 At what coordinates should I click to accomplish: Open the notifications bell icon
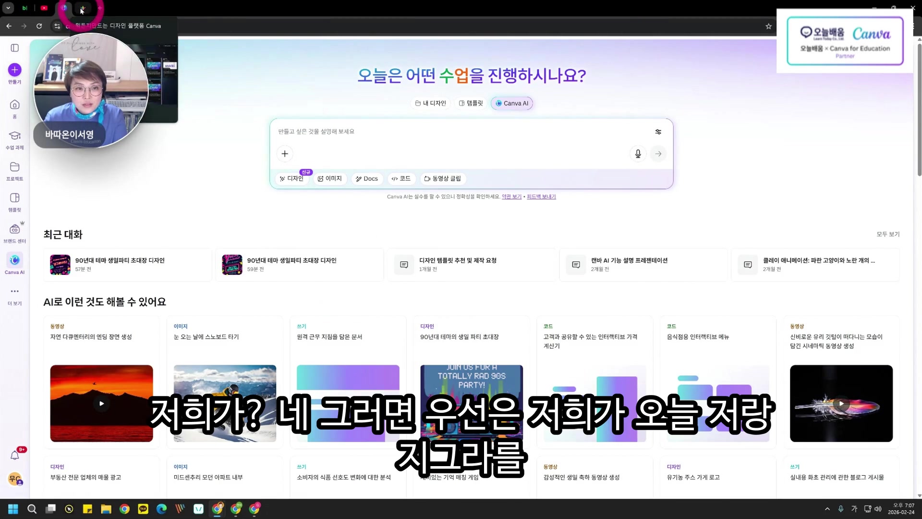(x=14, y=455)
